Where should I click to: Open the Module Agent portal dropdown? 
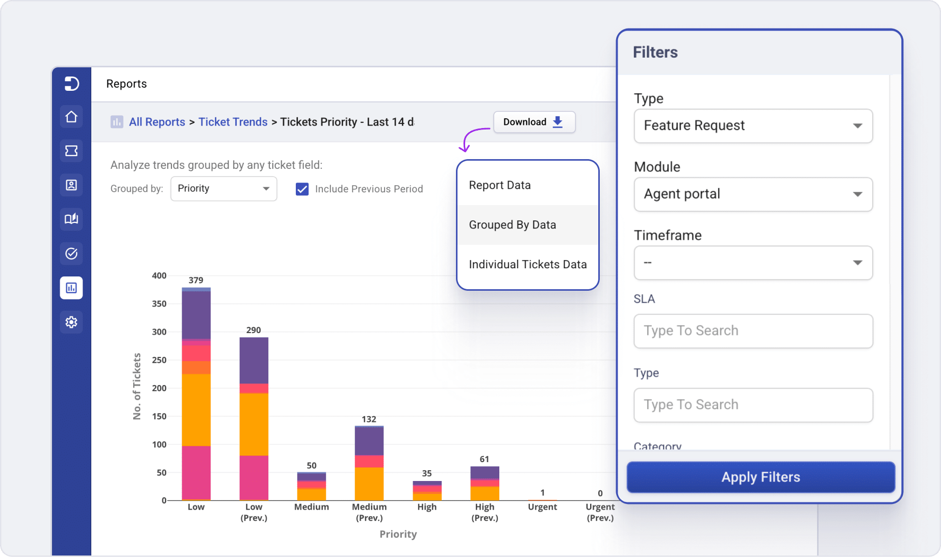[753, 194]
